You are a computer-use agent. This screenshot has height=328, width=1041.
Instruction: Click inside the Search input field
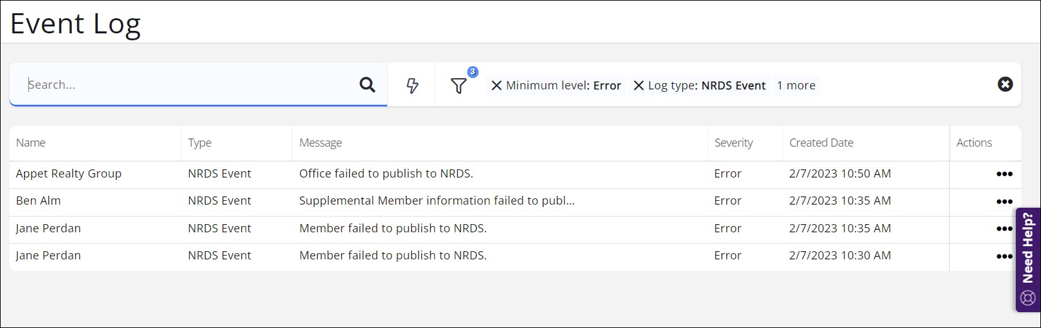(189, 85)
